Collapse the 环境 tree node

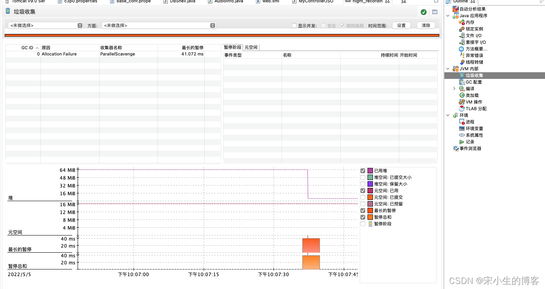coord(448,115)
